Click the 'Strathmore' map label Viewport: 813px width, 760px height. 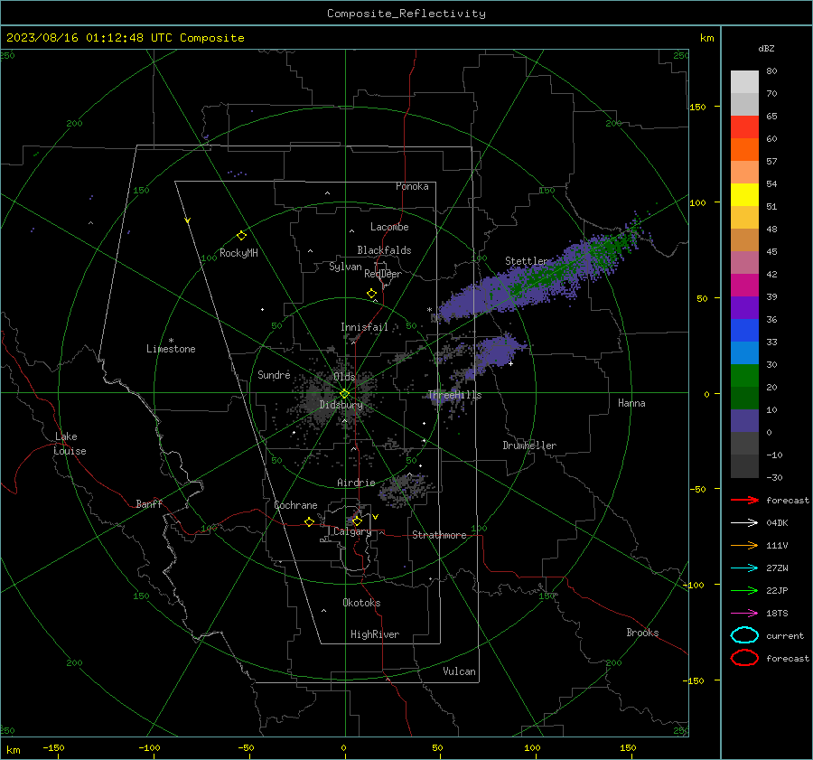[x=439, y=535]
